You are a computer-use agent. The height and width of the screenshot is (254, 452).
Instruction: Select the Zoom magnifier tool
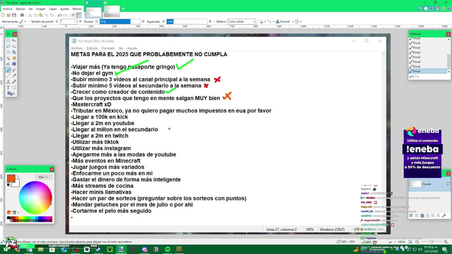coord(14,52)
